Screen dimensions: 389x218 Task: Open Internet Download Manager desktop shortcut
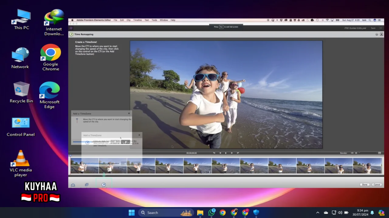(x=54, y=23)
